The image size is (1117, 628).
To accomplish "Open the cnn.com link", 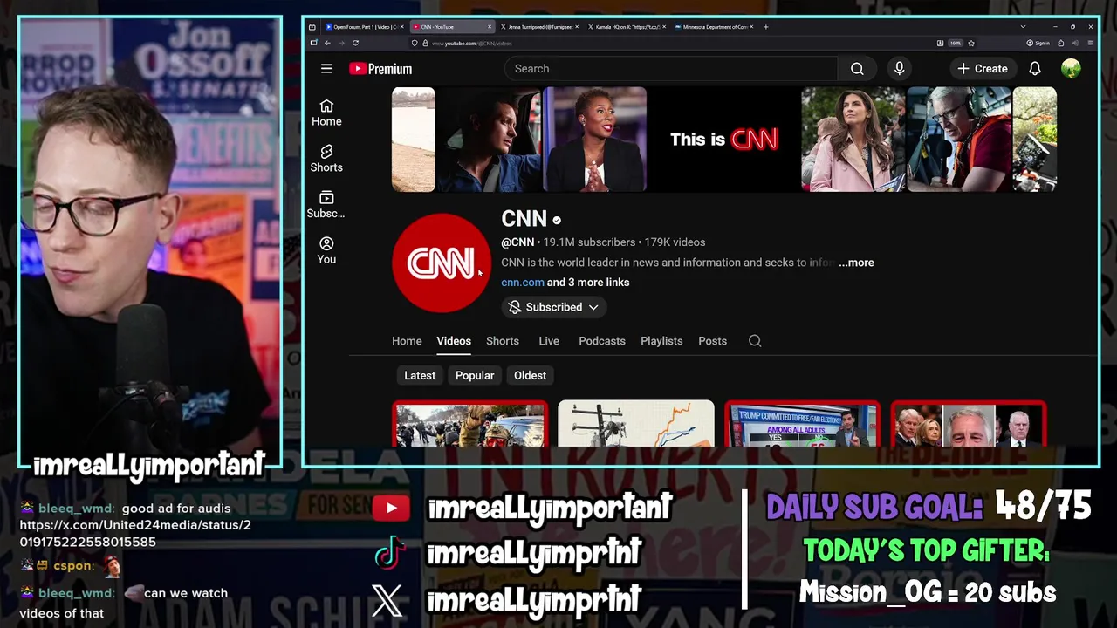I will coord(522,283).
